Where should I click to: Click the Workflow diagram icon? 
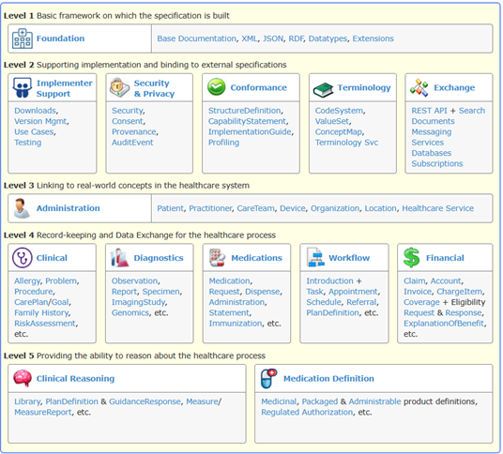click(x=315, y=257)
